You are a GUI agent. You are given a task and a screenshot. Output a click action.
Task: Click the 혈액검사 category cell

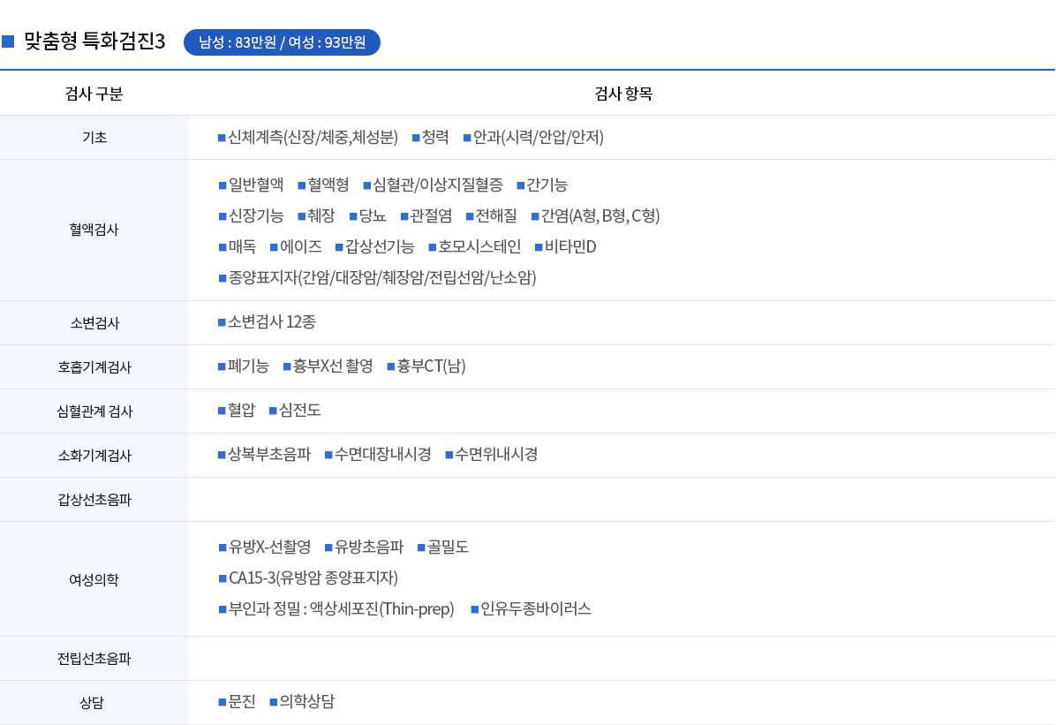94,230
